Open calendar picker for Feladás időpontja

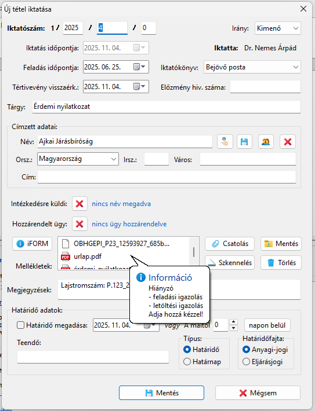(x=139, y=67)
